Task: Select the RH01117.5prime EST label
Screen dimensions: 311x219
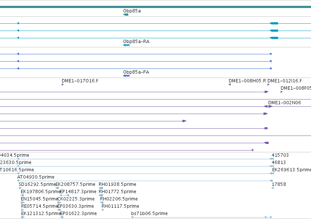Action: [120, 206]
